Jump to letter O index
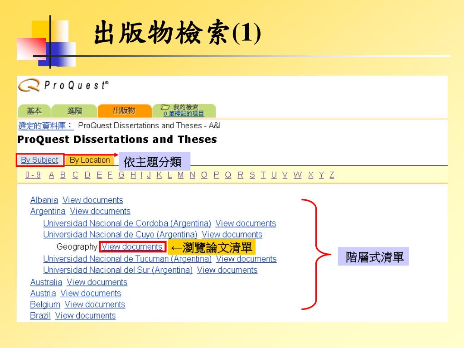This screenshot has height=348, width=464. [204, 175]
